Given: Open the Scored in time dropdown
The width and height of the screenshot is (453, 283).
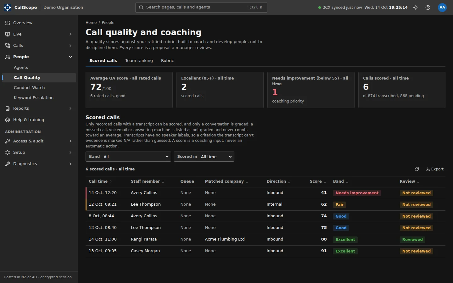Looking at the screenshot, I should pyautogui.click(x=204, y=157).
